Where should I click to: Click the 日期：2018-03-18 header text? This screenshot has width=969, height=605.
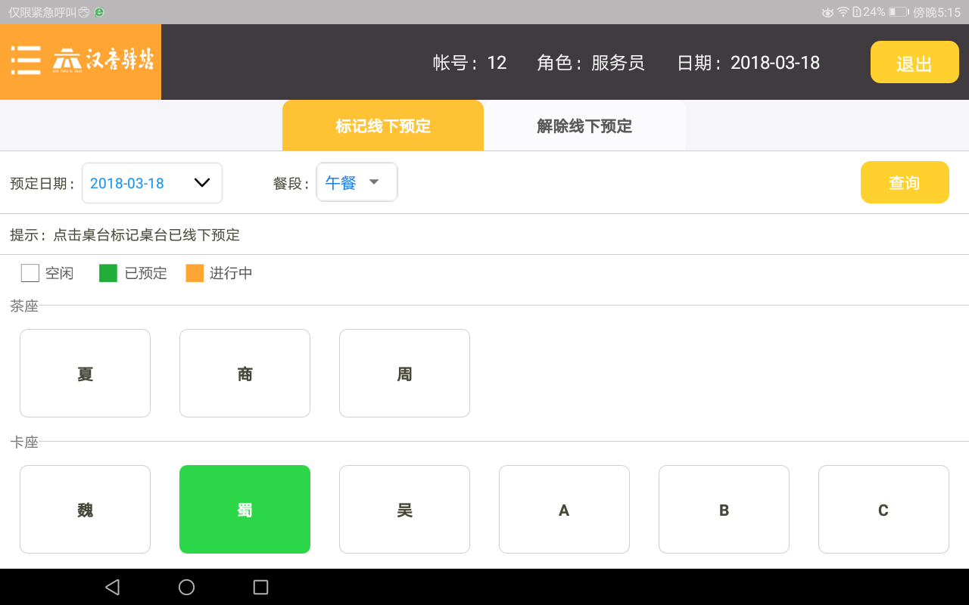(x=748, y=63)
